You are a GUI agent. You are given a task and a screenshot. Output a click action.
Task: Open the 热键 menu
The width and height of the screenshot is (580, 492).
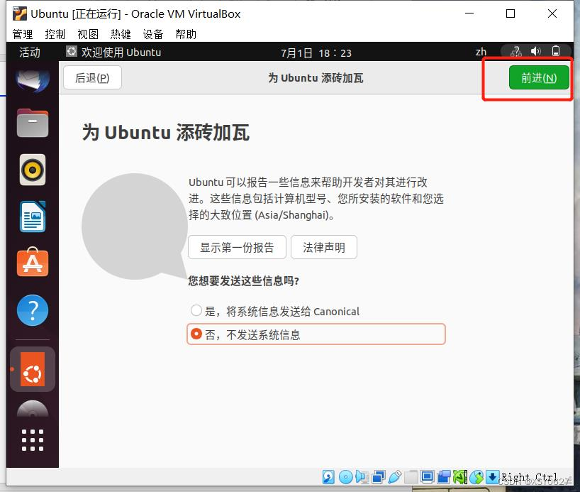click(x=121, y=34)
